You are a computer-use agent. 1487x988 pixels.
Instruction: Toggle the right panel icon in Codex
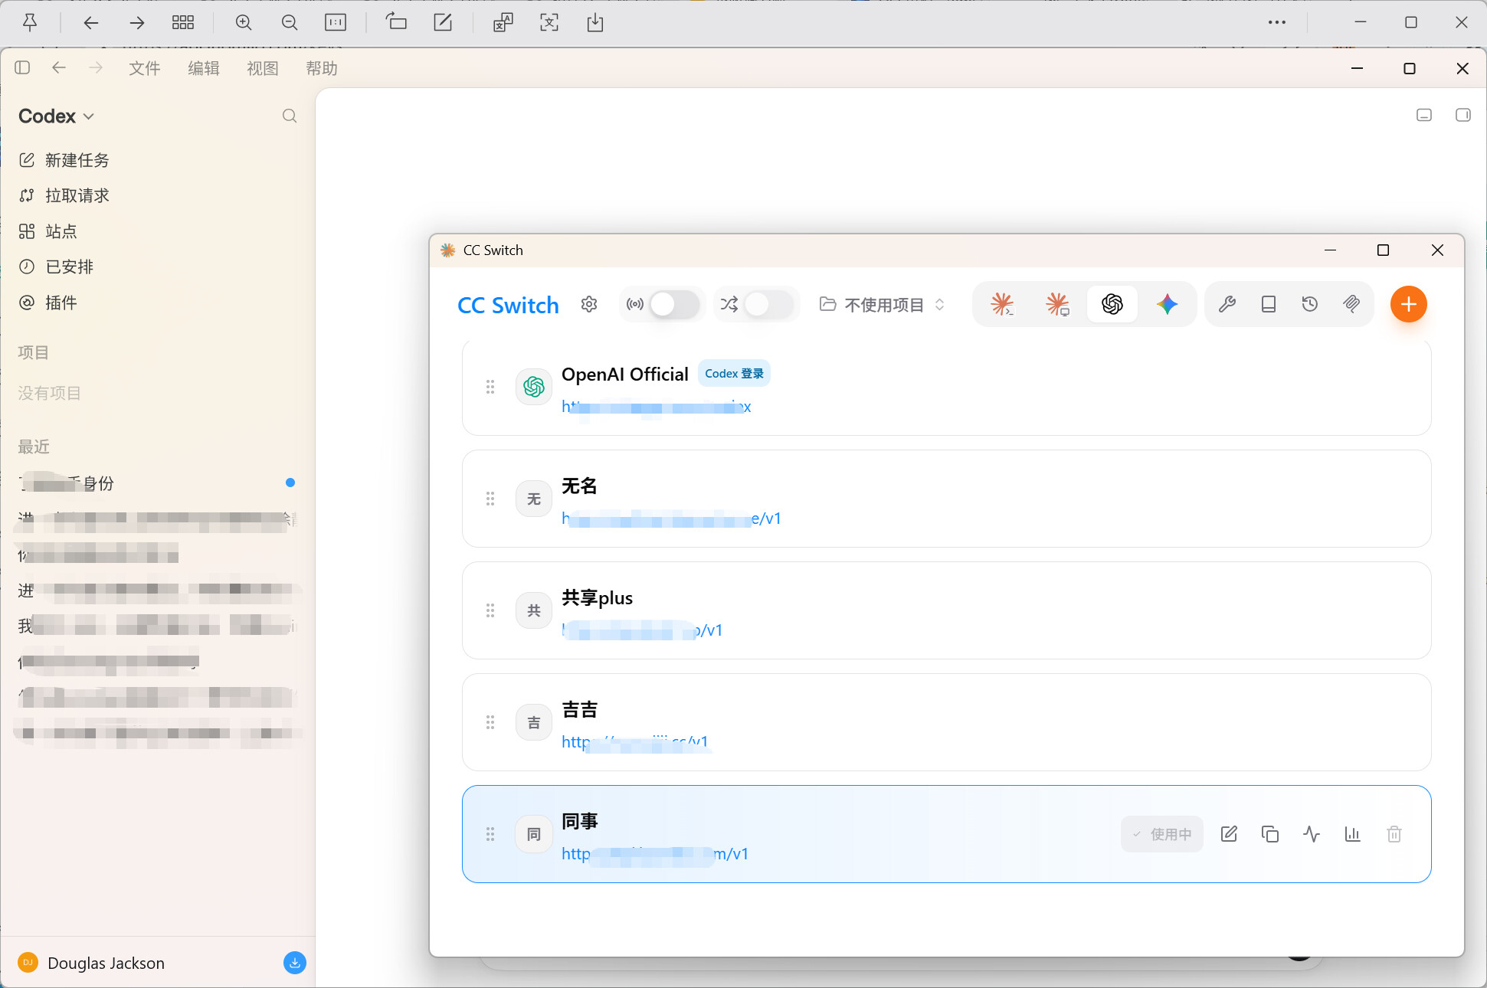tap(1463, 115)
